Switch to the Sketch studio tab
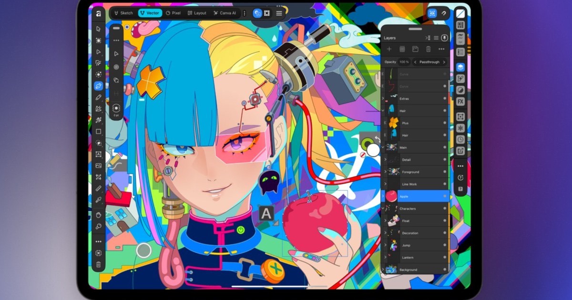 pyautogui.click(x=123, y=13)
